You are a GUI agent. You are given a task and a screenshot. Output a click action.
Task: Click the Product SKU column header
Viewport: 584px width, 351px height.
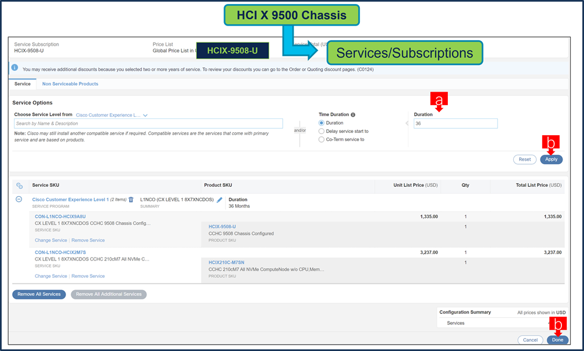218,185
